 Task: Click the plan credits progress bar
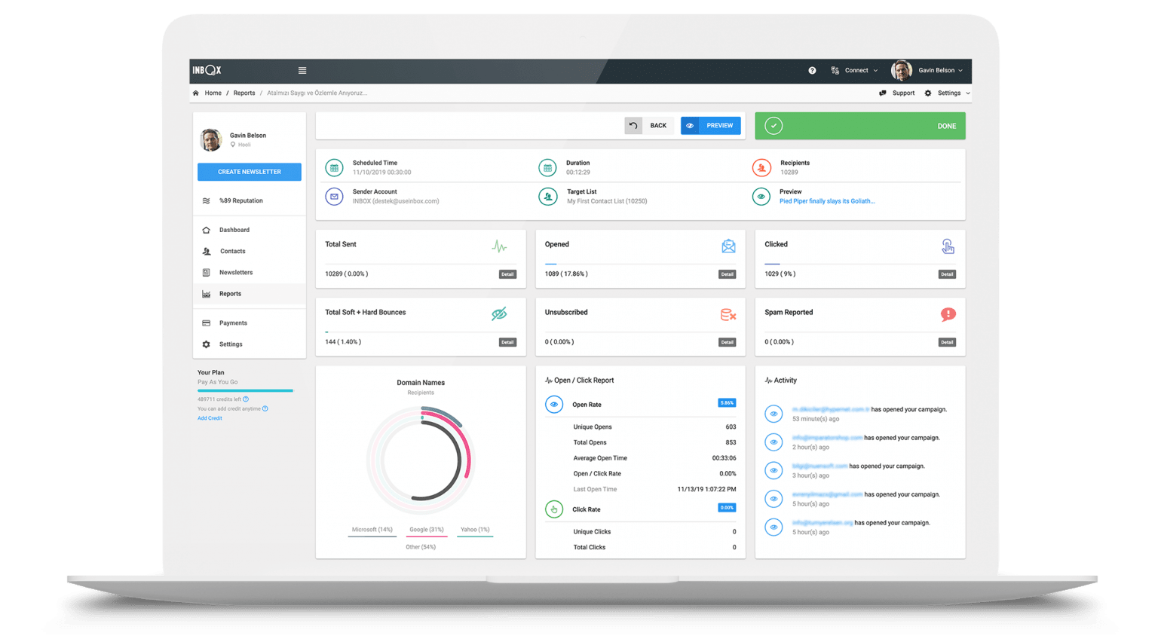coord(245,390)
